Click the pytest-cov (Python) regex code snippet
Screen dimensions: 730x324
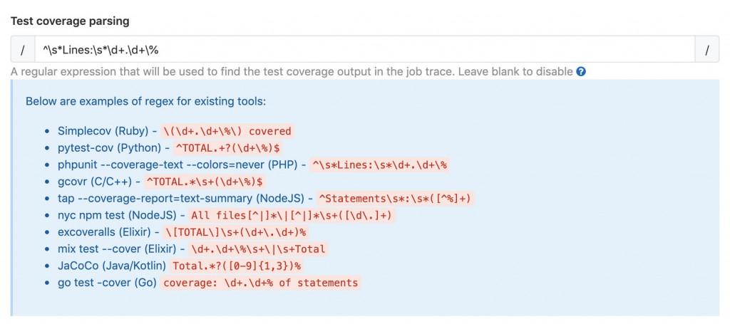pyautogui.click(x=227, y=148)
